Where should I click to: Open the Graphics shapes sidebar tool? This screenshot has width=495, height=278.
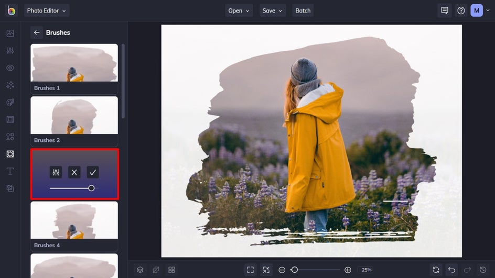pos(10,137)
